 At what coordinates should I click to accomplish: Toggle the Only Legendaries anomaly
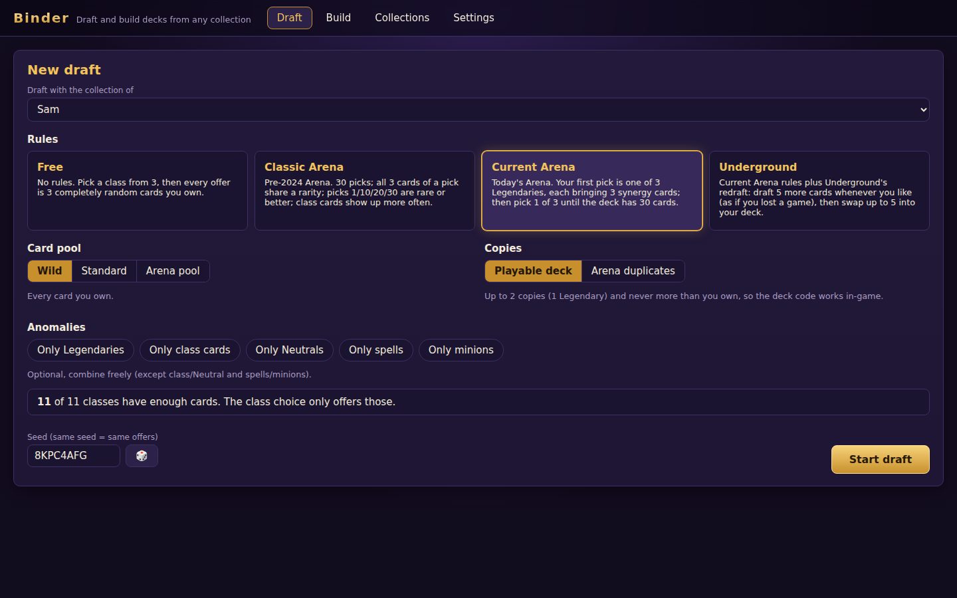tap(80, 350)
